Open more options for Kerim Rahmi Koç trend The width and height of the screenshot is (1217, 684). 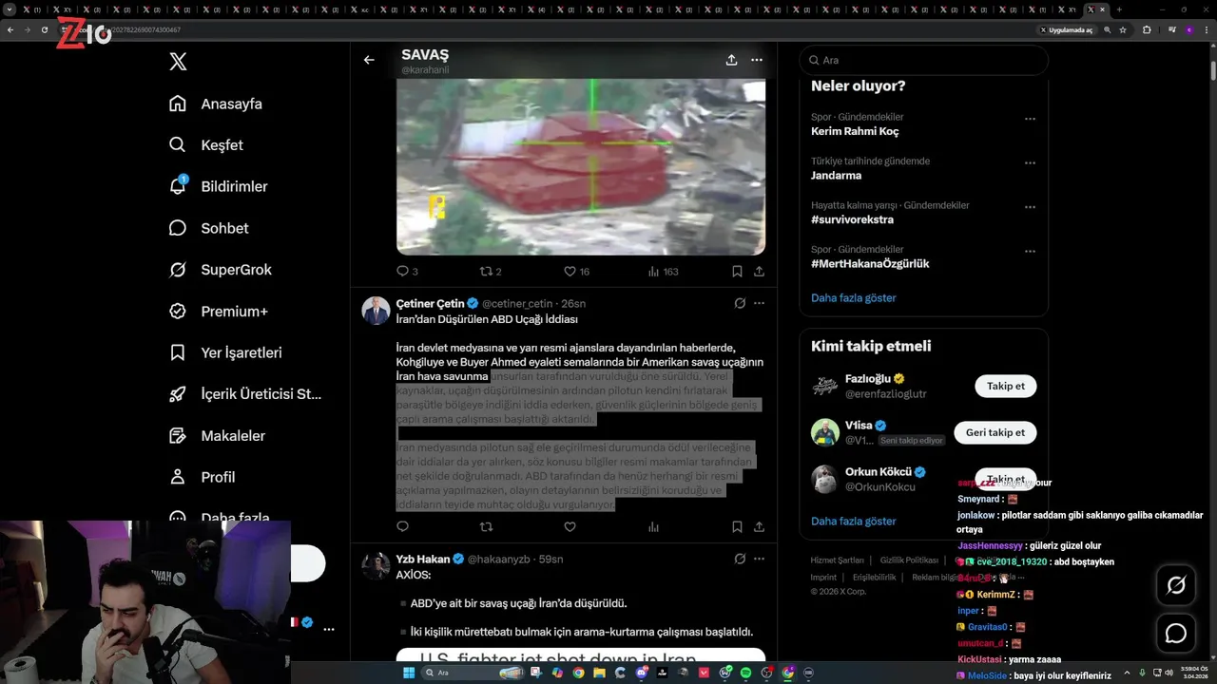click(1030, 119)
